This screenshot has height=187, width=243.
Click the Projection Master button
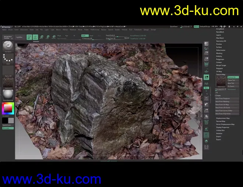click(x=8, y=37)
